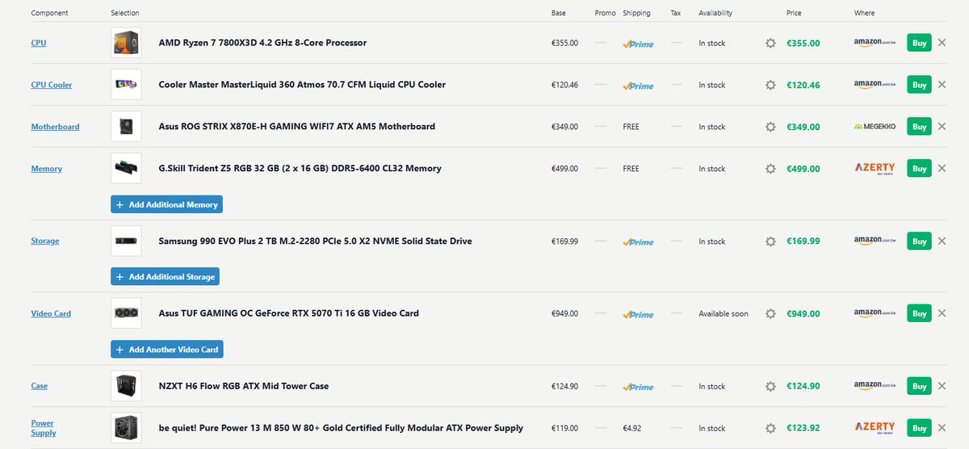Open Asus TUF GAMING RTX 5070 Ti page
Image resolution: width=969 pixels, height=449 pixels.
point(288,313)
